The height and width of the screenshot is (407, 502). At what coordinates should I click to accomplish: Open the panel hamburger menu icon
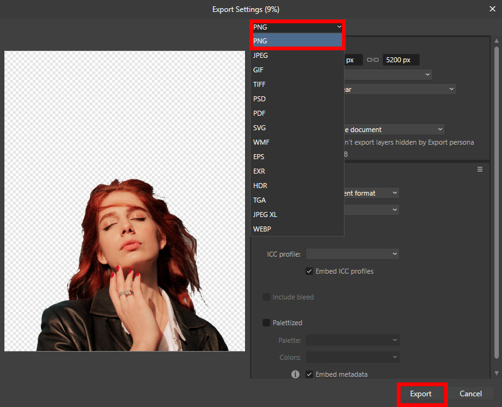coord(480,169)
